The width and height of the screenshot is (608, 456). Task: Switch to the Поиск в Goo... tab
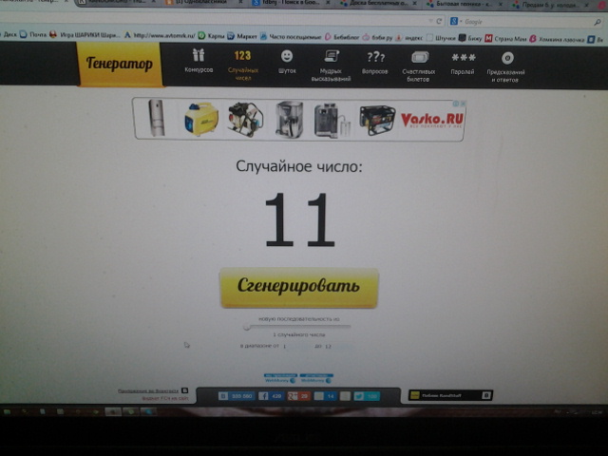(291, 3)
